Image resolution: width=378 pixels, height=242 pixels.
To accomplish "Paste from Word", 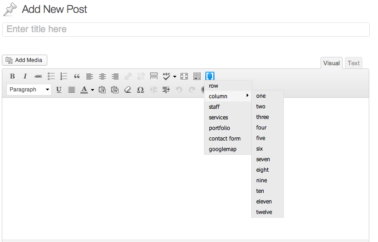I will click(x=115, y=90).
